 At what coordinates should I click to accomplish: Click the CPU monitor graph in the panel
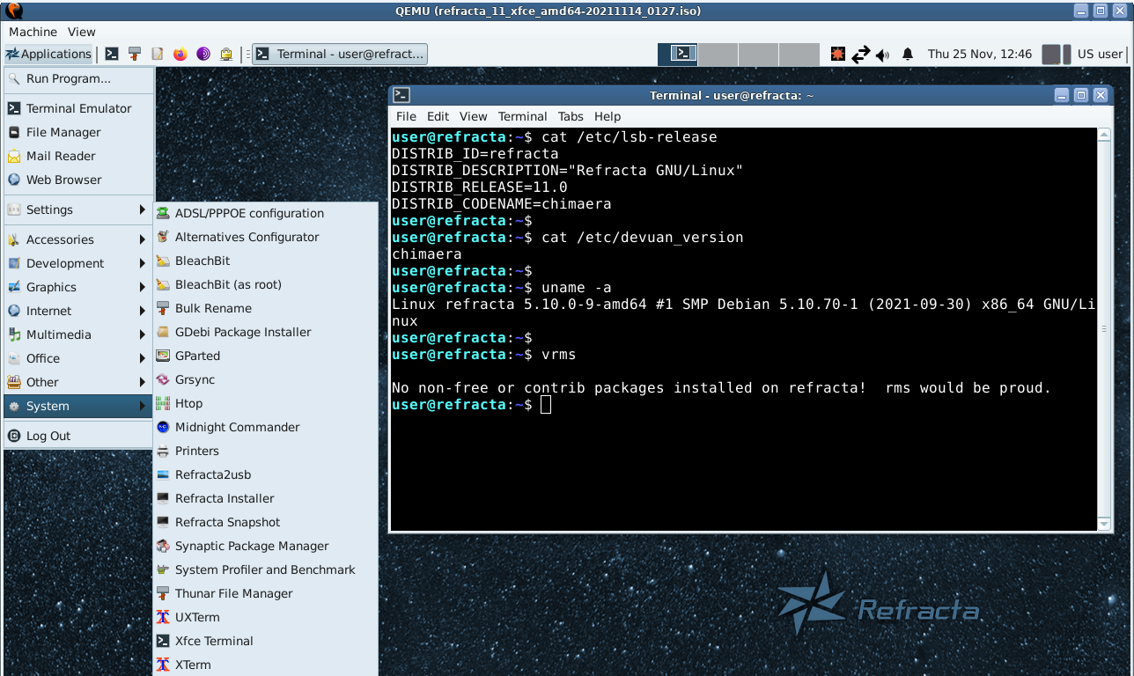[x=1051, y=55]
